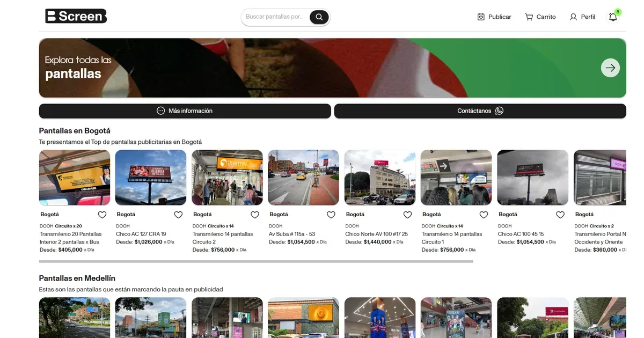Click title Chico AC 100 45 15

[x=521, y=234]
